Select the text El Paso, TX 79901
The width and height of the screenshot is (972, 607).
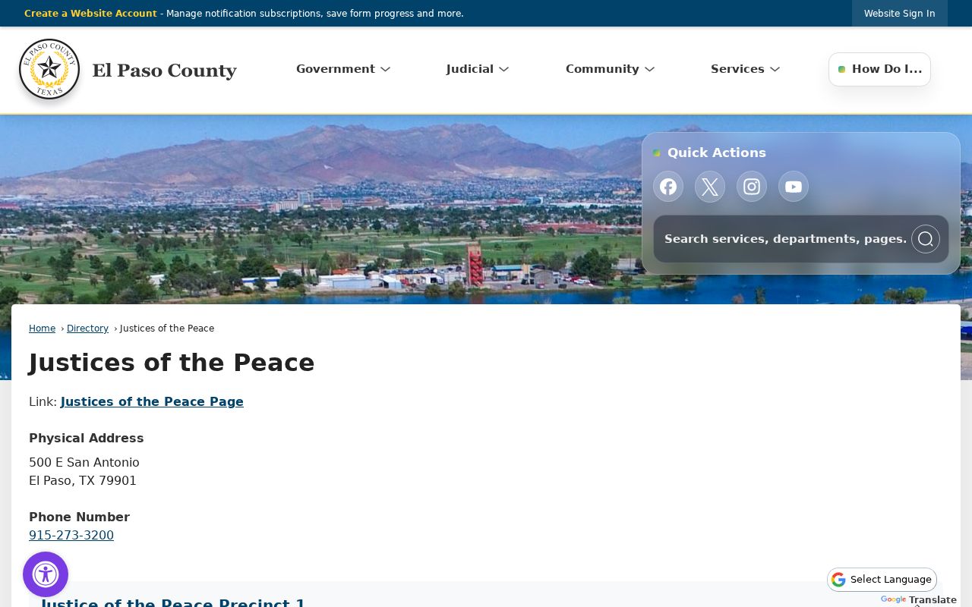coord(83,481)
